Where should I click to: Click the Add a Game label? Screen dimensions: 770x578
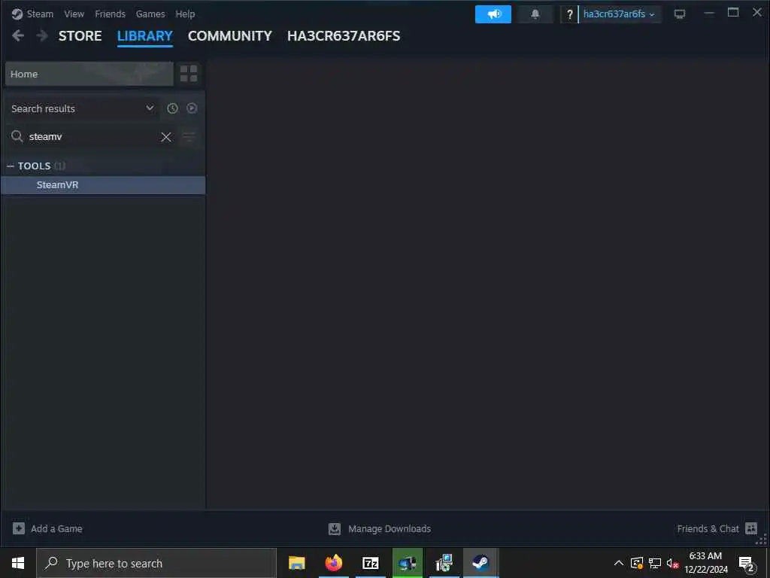(x=56, y=529)
